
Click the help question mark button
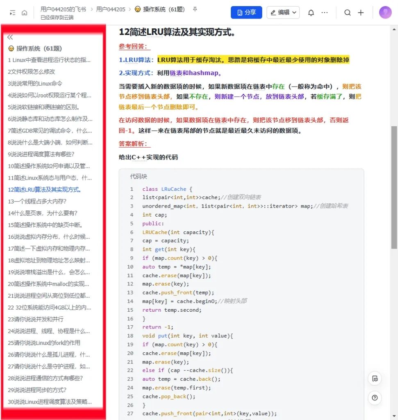click(x=375, y=398)
